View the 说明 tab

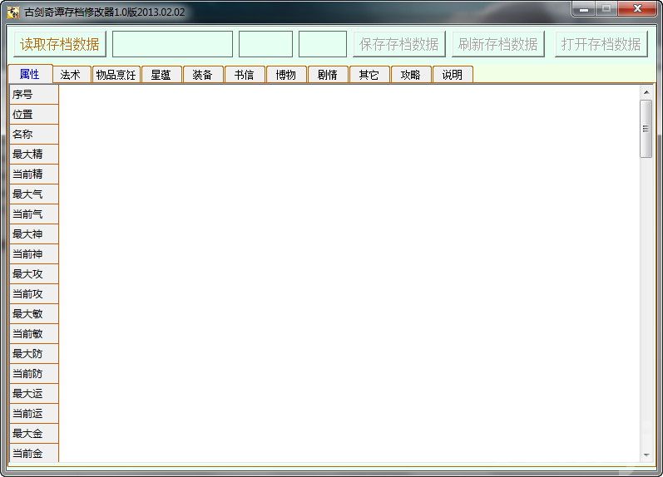pos(452,75)
